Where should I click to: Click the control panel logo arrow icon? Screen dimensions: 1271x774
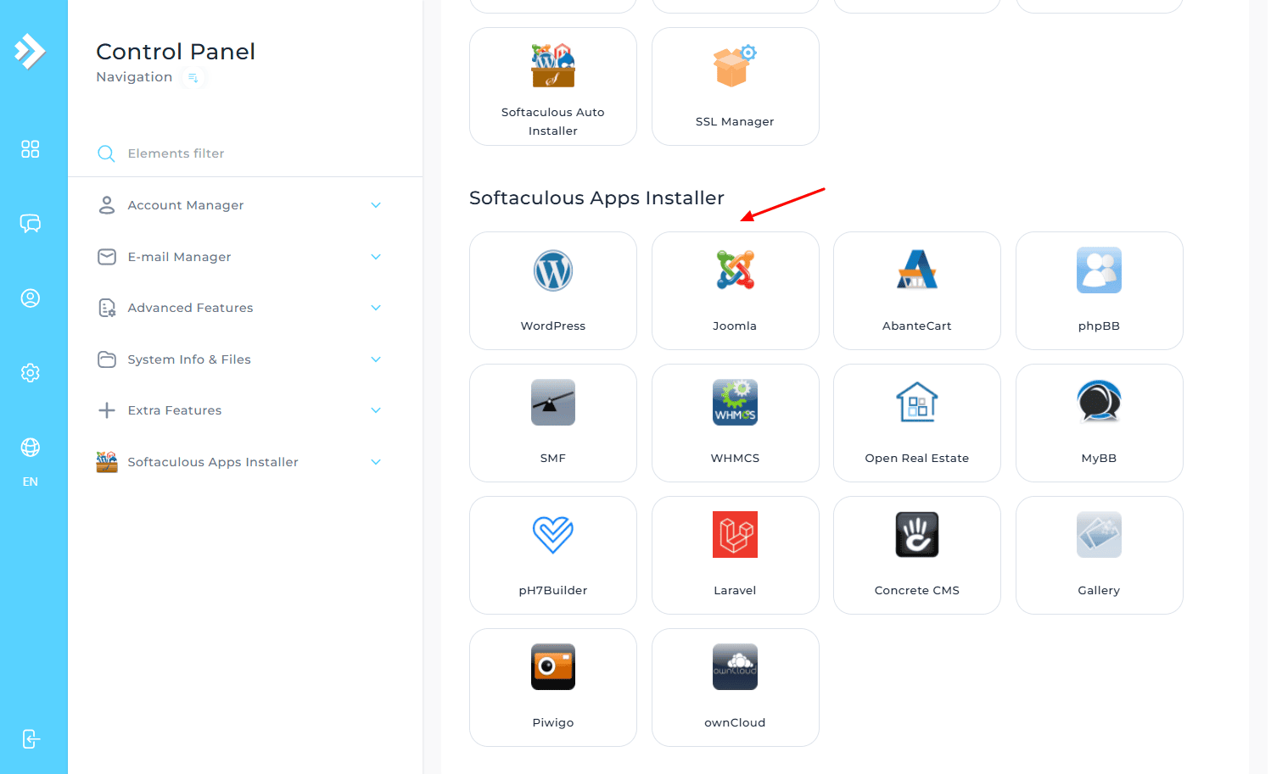30,51
